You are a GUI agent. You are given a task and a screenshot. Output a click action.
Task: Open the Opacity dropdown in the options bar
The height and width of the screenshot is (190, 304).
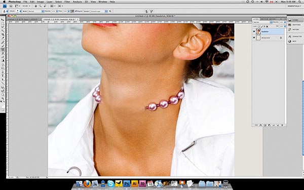[x=57, y=11]
